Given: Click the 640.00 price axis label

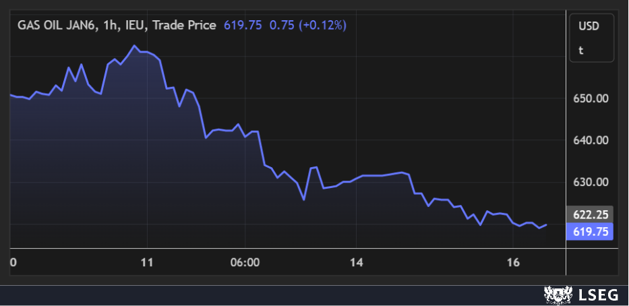Looking at the screenshot, I should [x=591, y=140].
